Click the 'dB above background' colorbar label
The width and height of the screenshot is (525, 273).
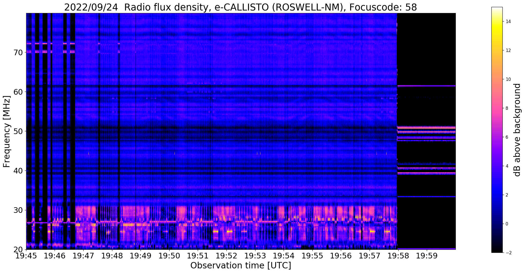click(517, 130)
